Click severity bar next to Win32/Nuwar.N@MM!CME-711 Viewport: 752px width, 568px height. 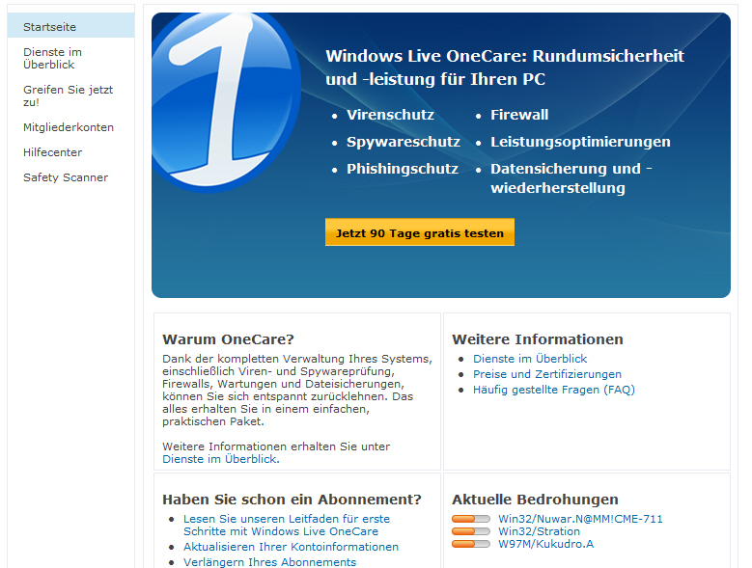tap(471, 519)
